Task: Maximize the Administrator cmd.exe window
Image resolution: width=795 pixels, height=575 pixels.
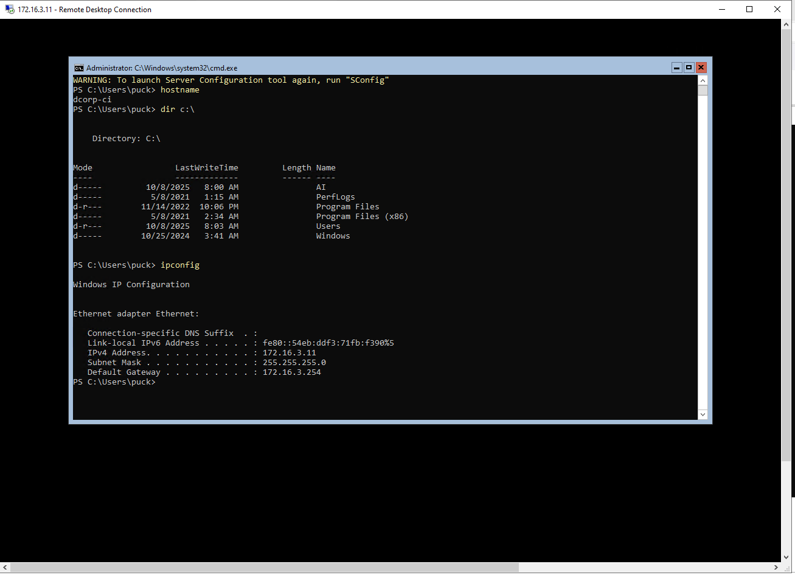Action: point(689,68)
